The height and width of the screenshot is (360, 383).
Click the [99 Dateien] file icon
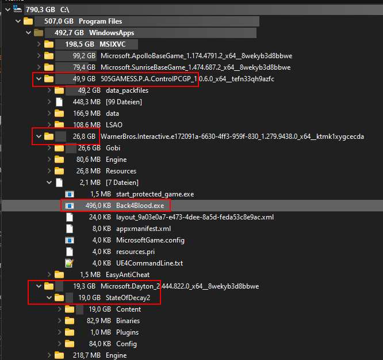coord(59,102)
